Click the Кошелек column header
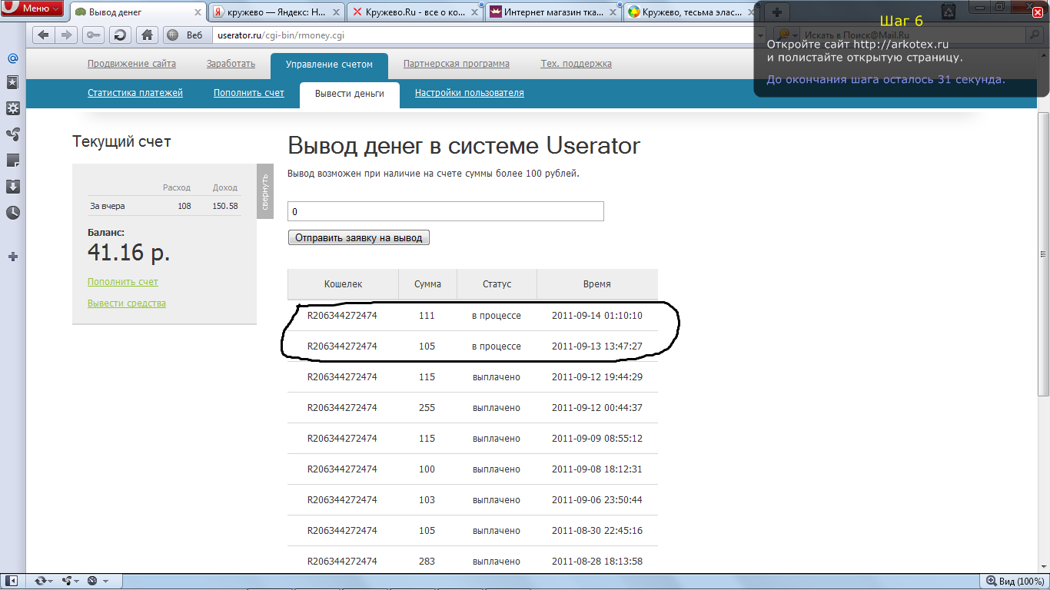The image size is (1050, 590). (343, 284)
